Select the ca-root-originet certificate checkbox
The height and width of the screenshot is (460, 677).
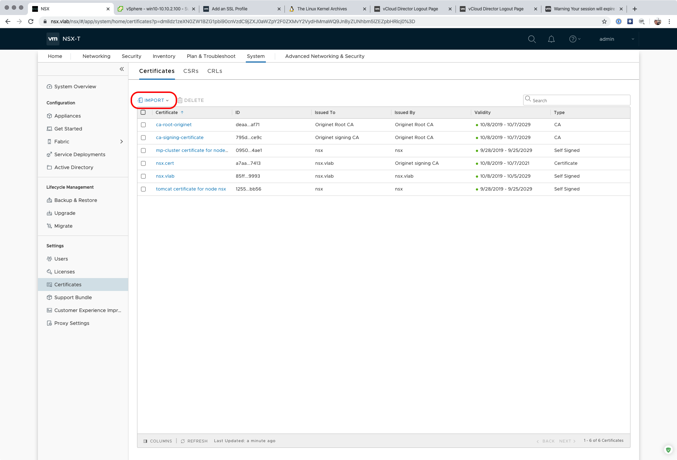pyautogui.click(x=143, y=125)
